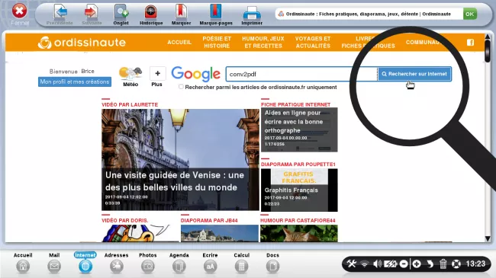Click the page scrollbar down arrow
Viewport: 496px width, 278px height.
pyautogui.click(x=488, y=238)
